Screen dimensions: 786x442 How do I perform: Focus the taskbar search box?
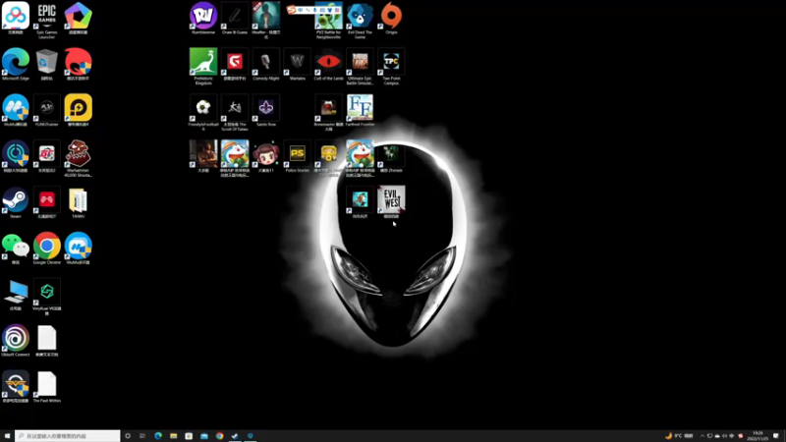68,436
